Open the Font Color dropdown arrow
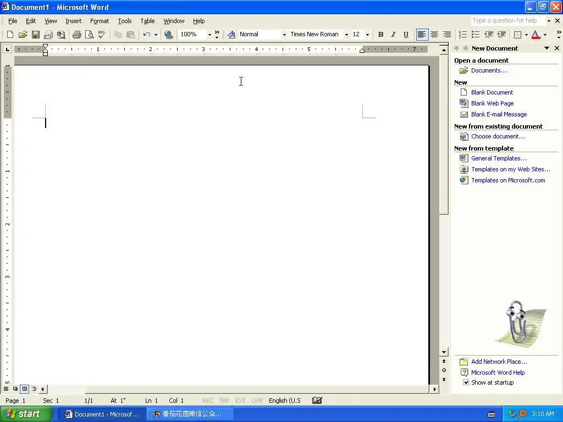The image size is (563, 422). (x=545, y=35)
